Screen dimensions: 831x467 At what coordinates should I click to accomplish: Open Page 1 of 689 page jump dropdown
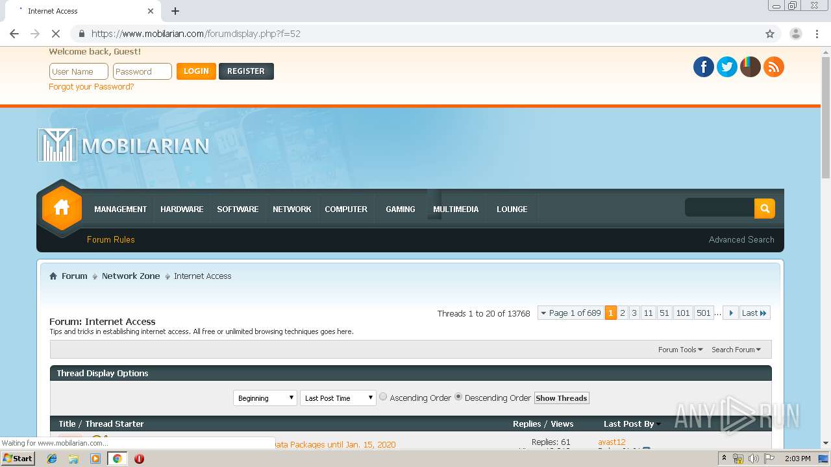(x=571, y=313)
